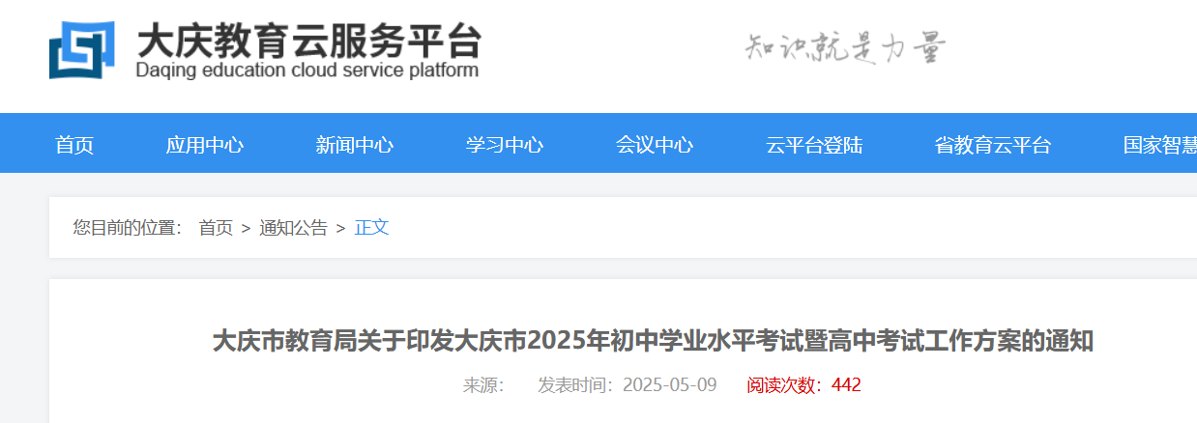Screen dimensions: 1197x423
Task: Open the 首页 navigation menu item
Action: (74, 145)
